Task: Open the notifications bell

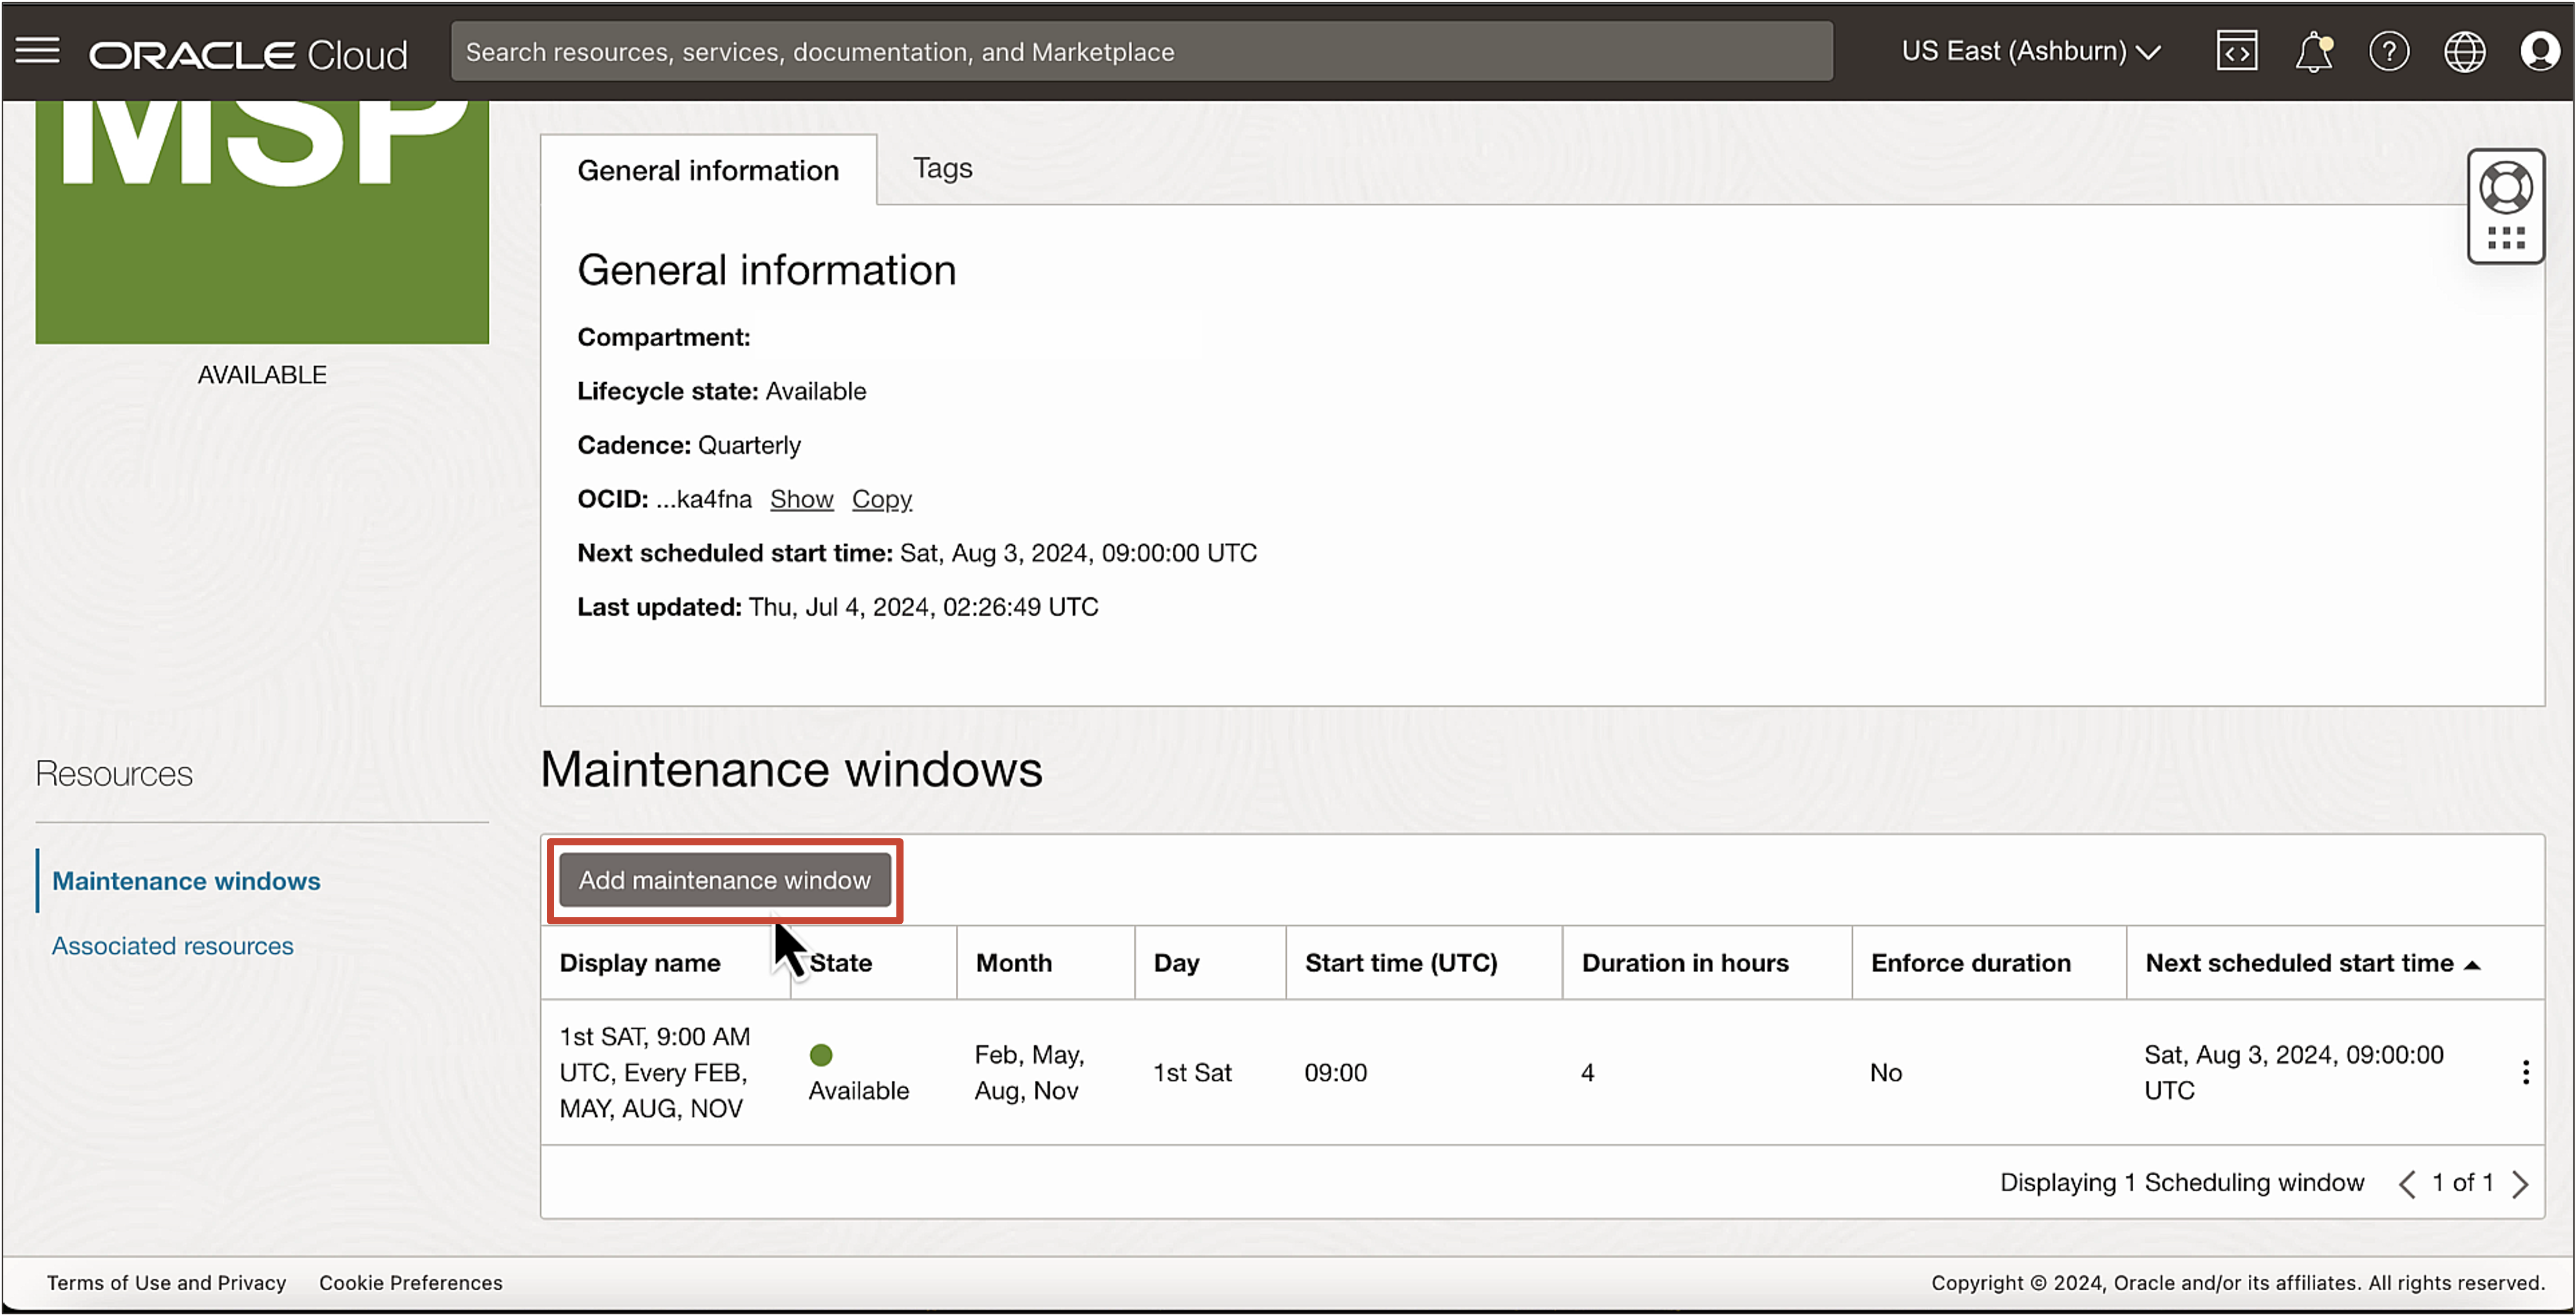Action: tap(2314, 51)
